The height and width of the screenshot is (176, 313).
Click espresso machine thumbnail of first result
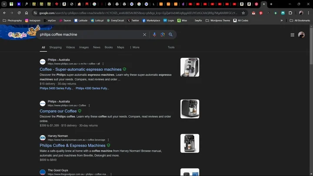(x=190, y=67)
